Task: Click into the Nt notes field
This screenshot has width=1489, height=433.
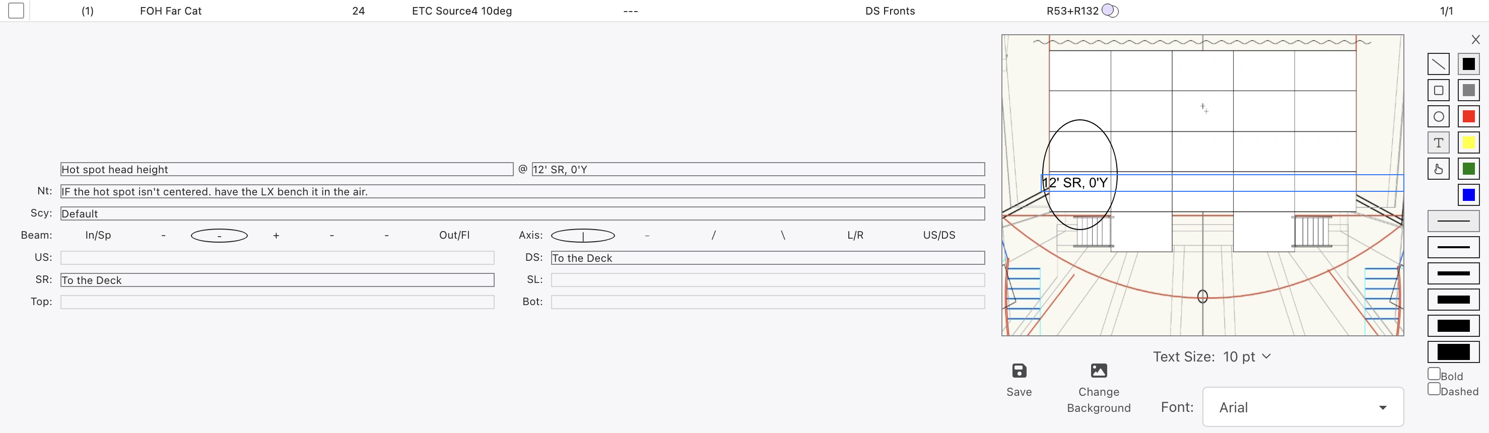Action: pyautogui.click(x=521, y=191)
